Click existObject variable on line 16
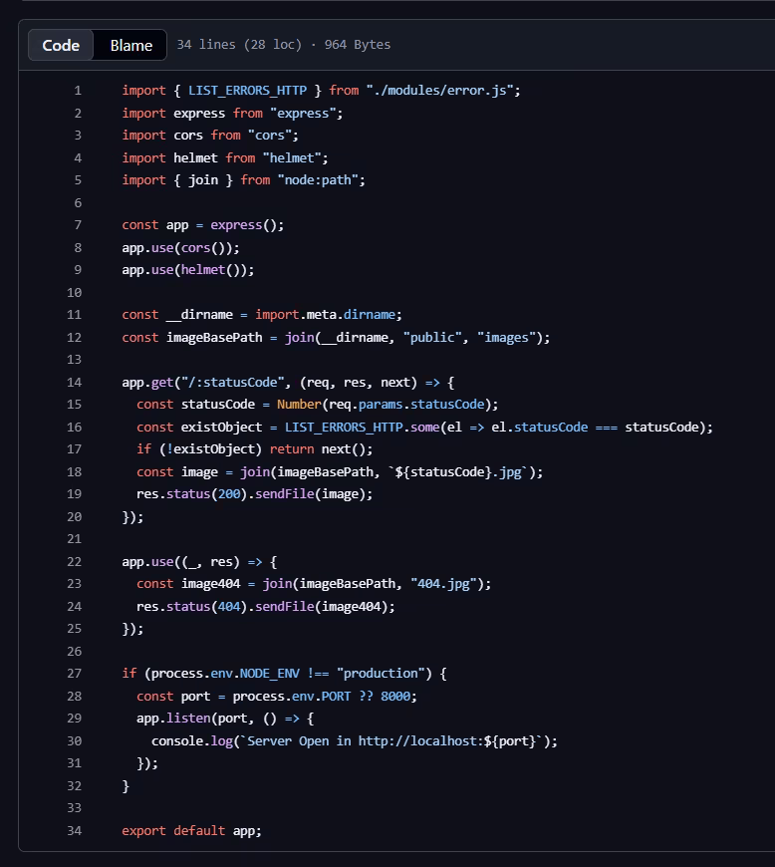The height and width of the screenshot is (867, 775). 222,427
